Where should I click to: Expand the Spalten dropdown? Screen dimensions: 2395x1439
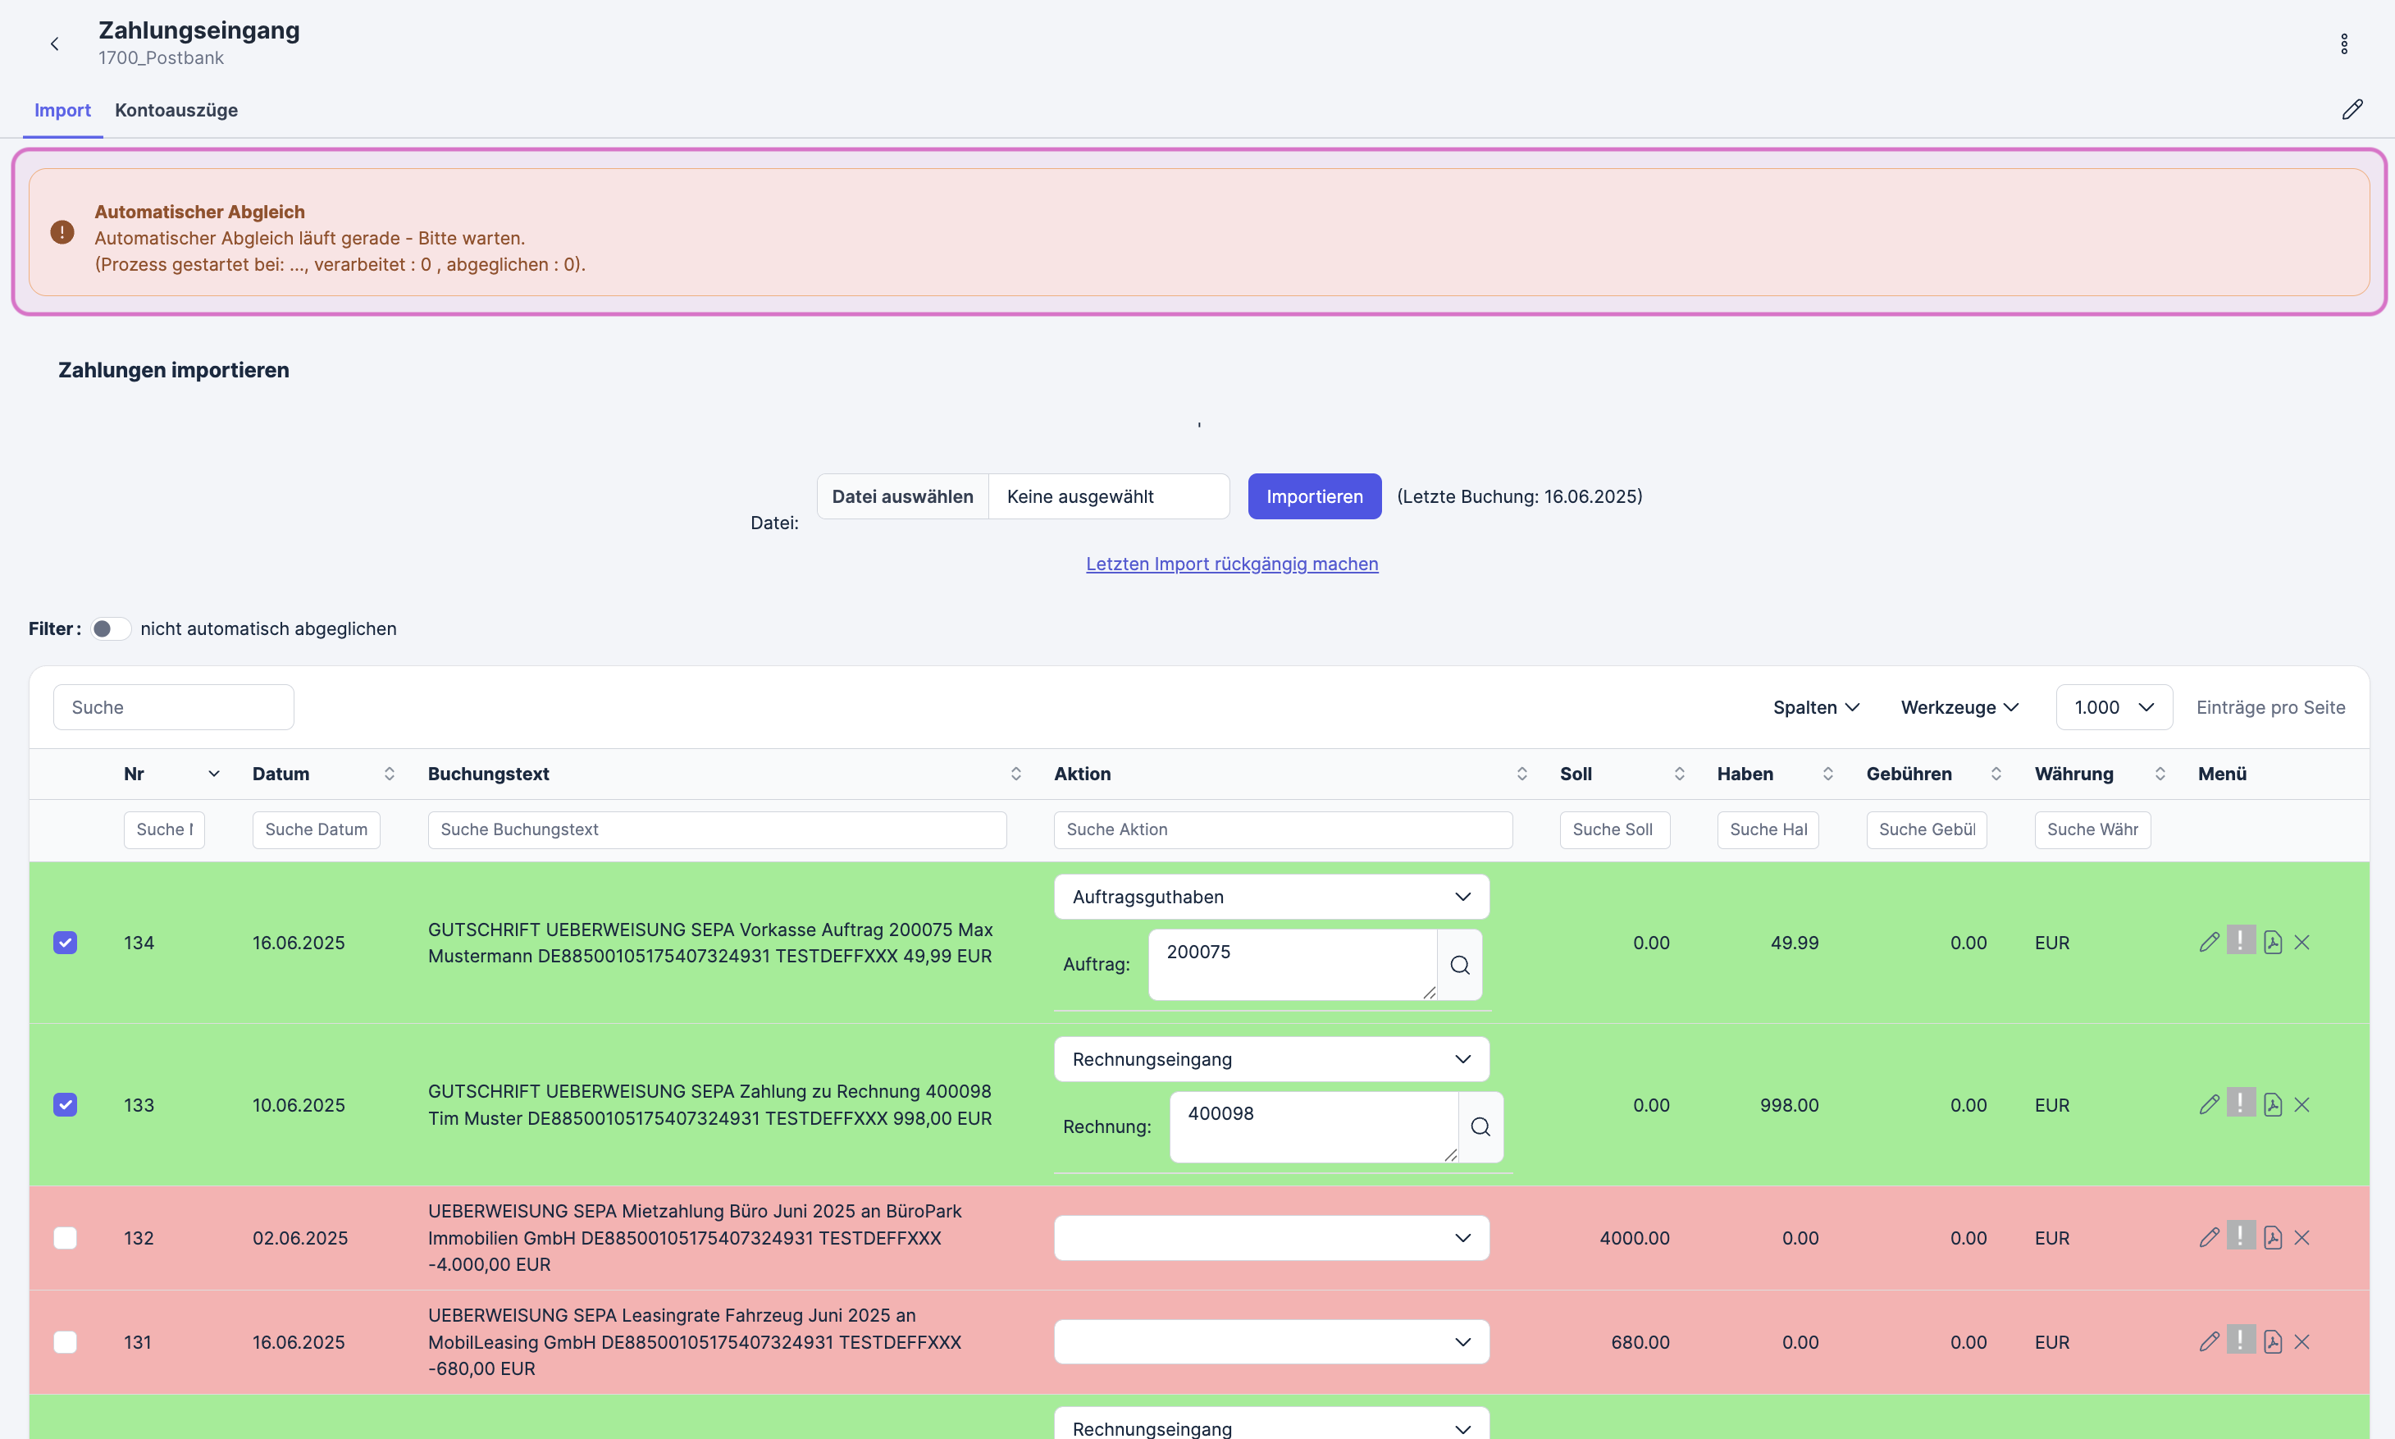[1815, 707]
